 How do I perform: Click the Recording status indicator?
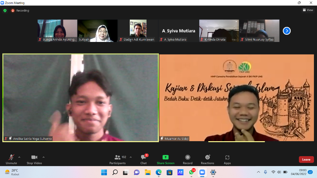coord(20,11)
